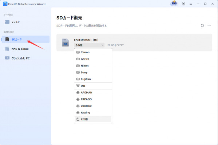218x145 pixels.
Task: Select APEMAN dashcam option
Action: click(93, 92)
